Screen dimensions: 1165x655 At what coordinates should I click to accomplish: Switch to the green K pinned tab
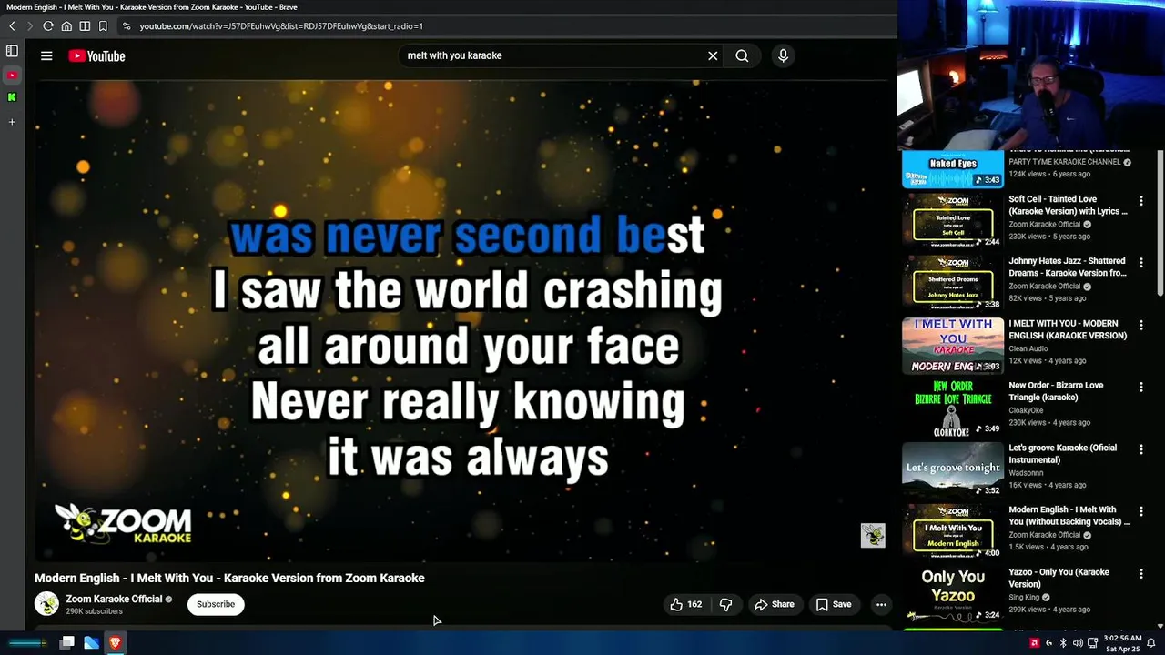[12, 97]
